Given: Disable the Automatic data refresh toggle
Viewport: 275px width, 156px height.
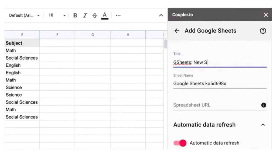Looking at the screenshot, I should click(180, 143).
